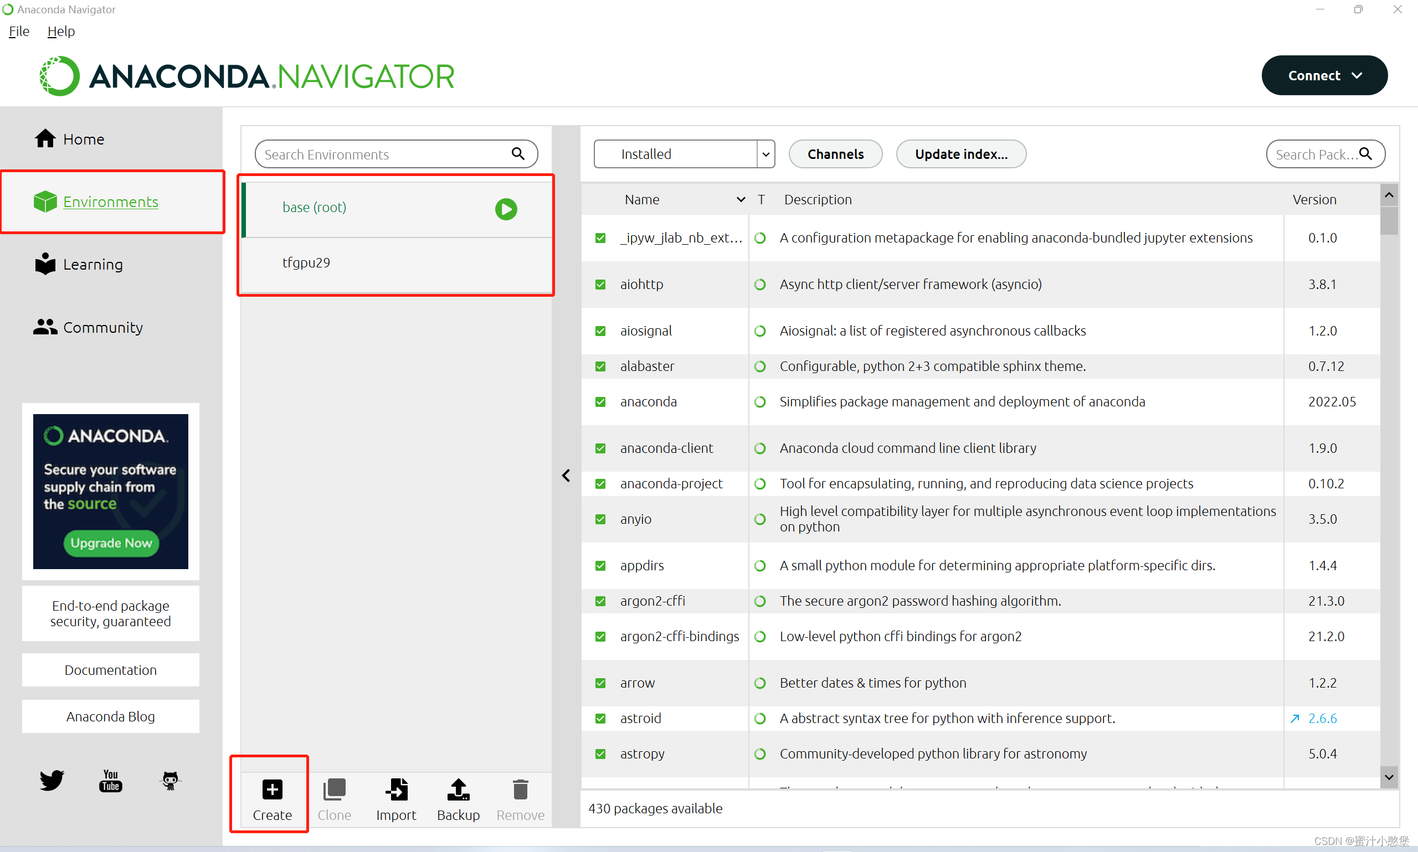Image resolution: width=1418 pixels, height=852 pixels.
Task: Toggle the alabaster package checkbox
Action: [600, 366]
